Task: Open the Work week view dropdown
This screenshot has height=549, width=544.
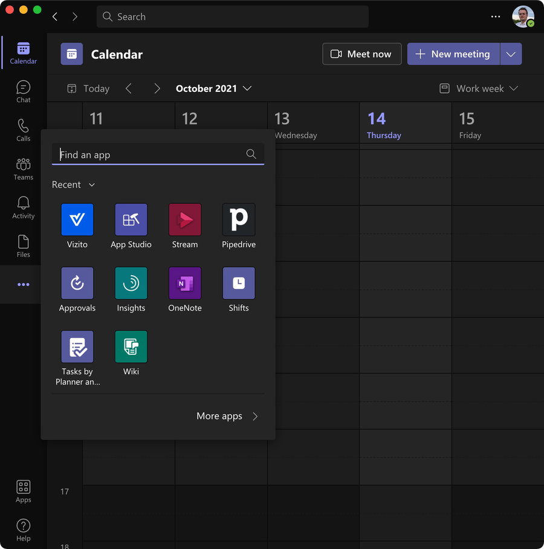Action: pos(479,88)
